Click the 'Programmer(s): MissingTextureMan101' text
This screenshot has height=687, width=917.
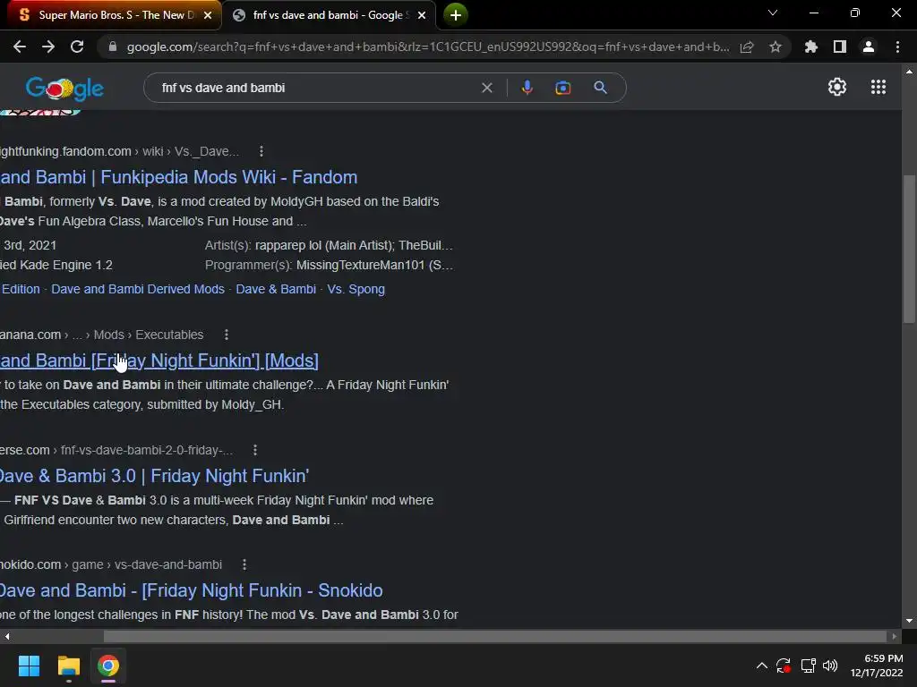click(x=328, y=265)
